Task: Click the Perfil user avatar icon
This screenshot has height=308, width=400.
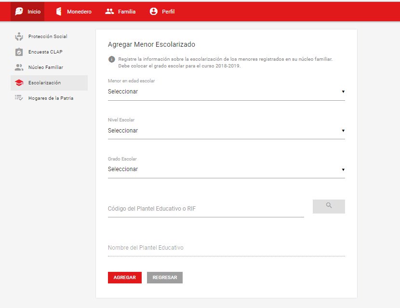Action: point(154,11)
